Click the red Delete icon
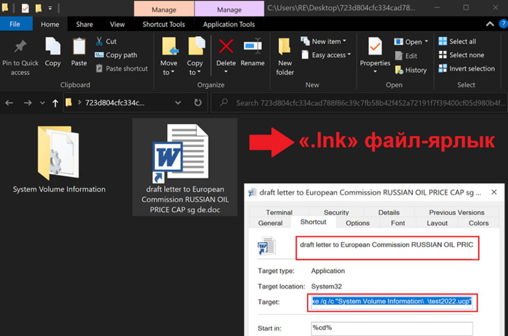Viewport: 508px width, 336px height. 226,47
